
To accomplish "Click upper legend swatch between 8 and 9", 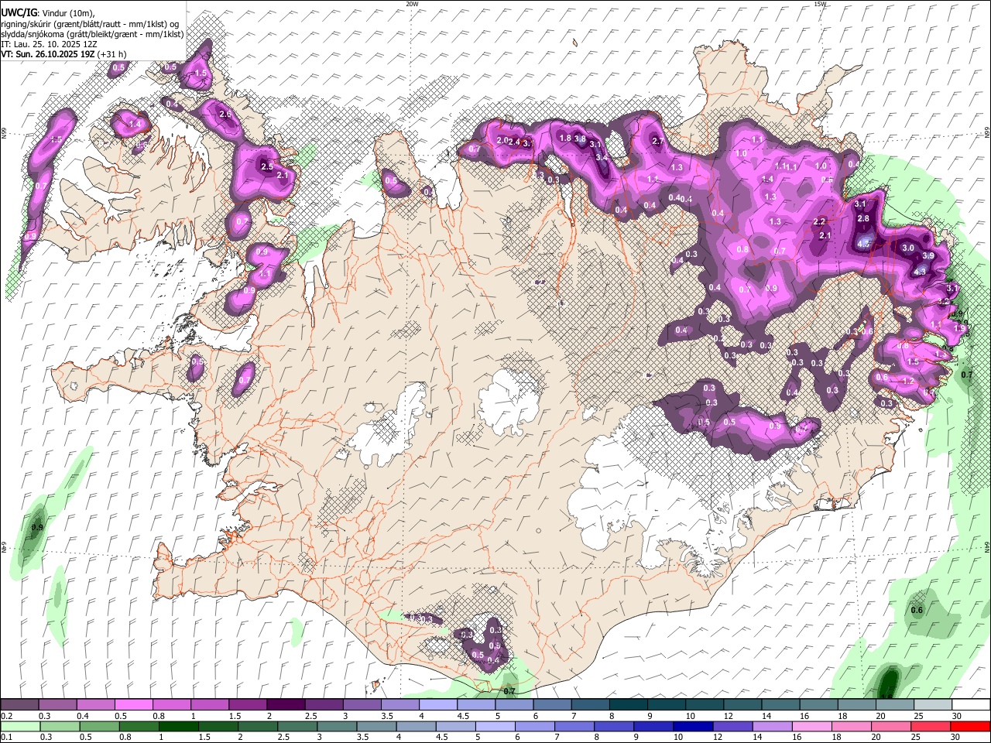I will tap(627, 705).
